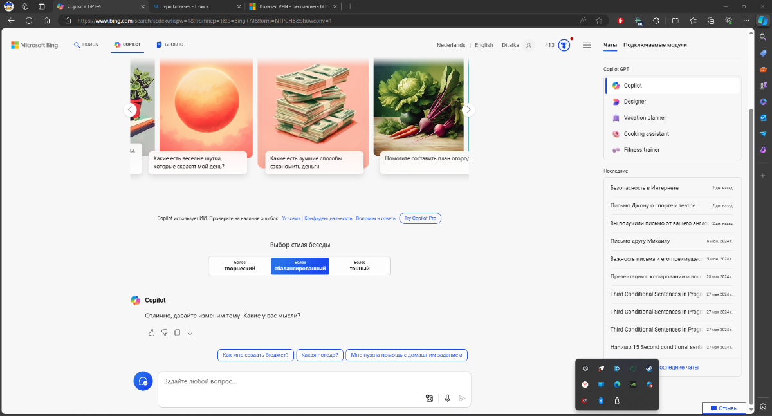Viewport: 772px width, 416px height.
Task: Click the microphone icon in the chat box
Action: coord(447,398)
